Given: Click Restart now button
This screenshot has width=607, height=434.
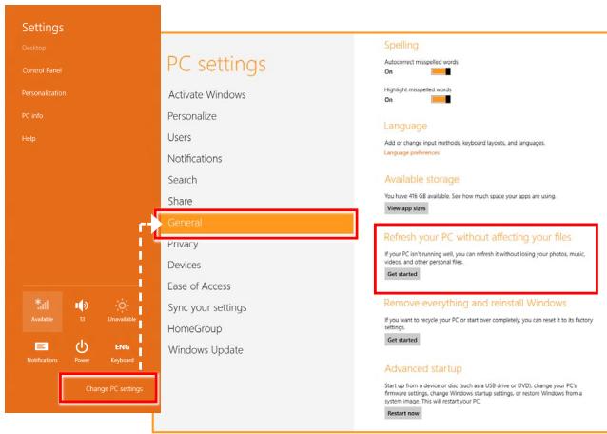Looking at the screenshot, I should click(x=403, y=413).
